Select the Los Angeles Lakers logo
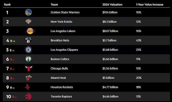This screenshot has height=102, width=172. 30,31
